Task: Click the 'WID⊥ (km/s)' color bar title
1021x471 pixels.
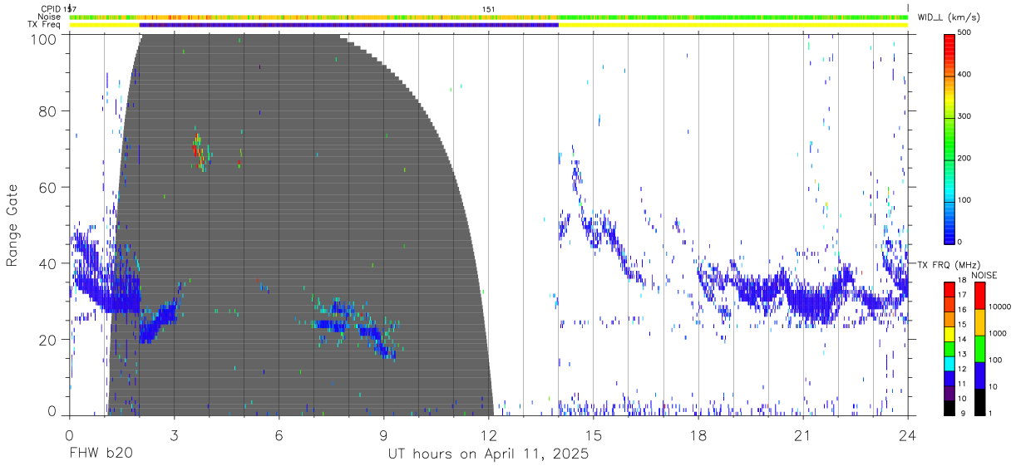Action: pos(948,17)
